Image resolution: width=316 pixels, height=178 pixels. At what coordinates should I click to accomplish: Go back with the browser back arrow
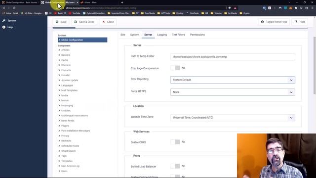3,8
